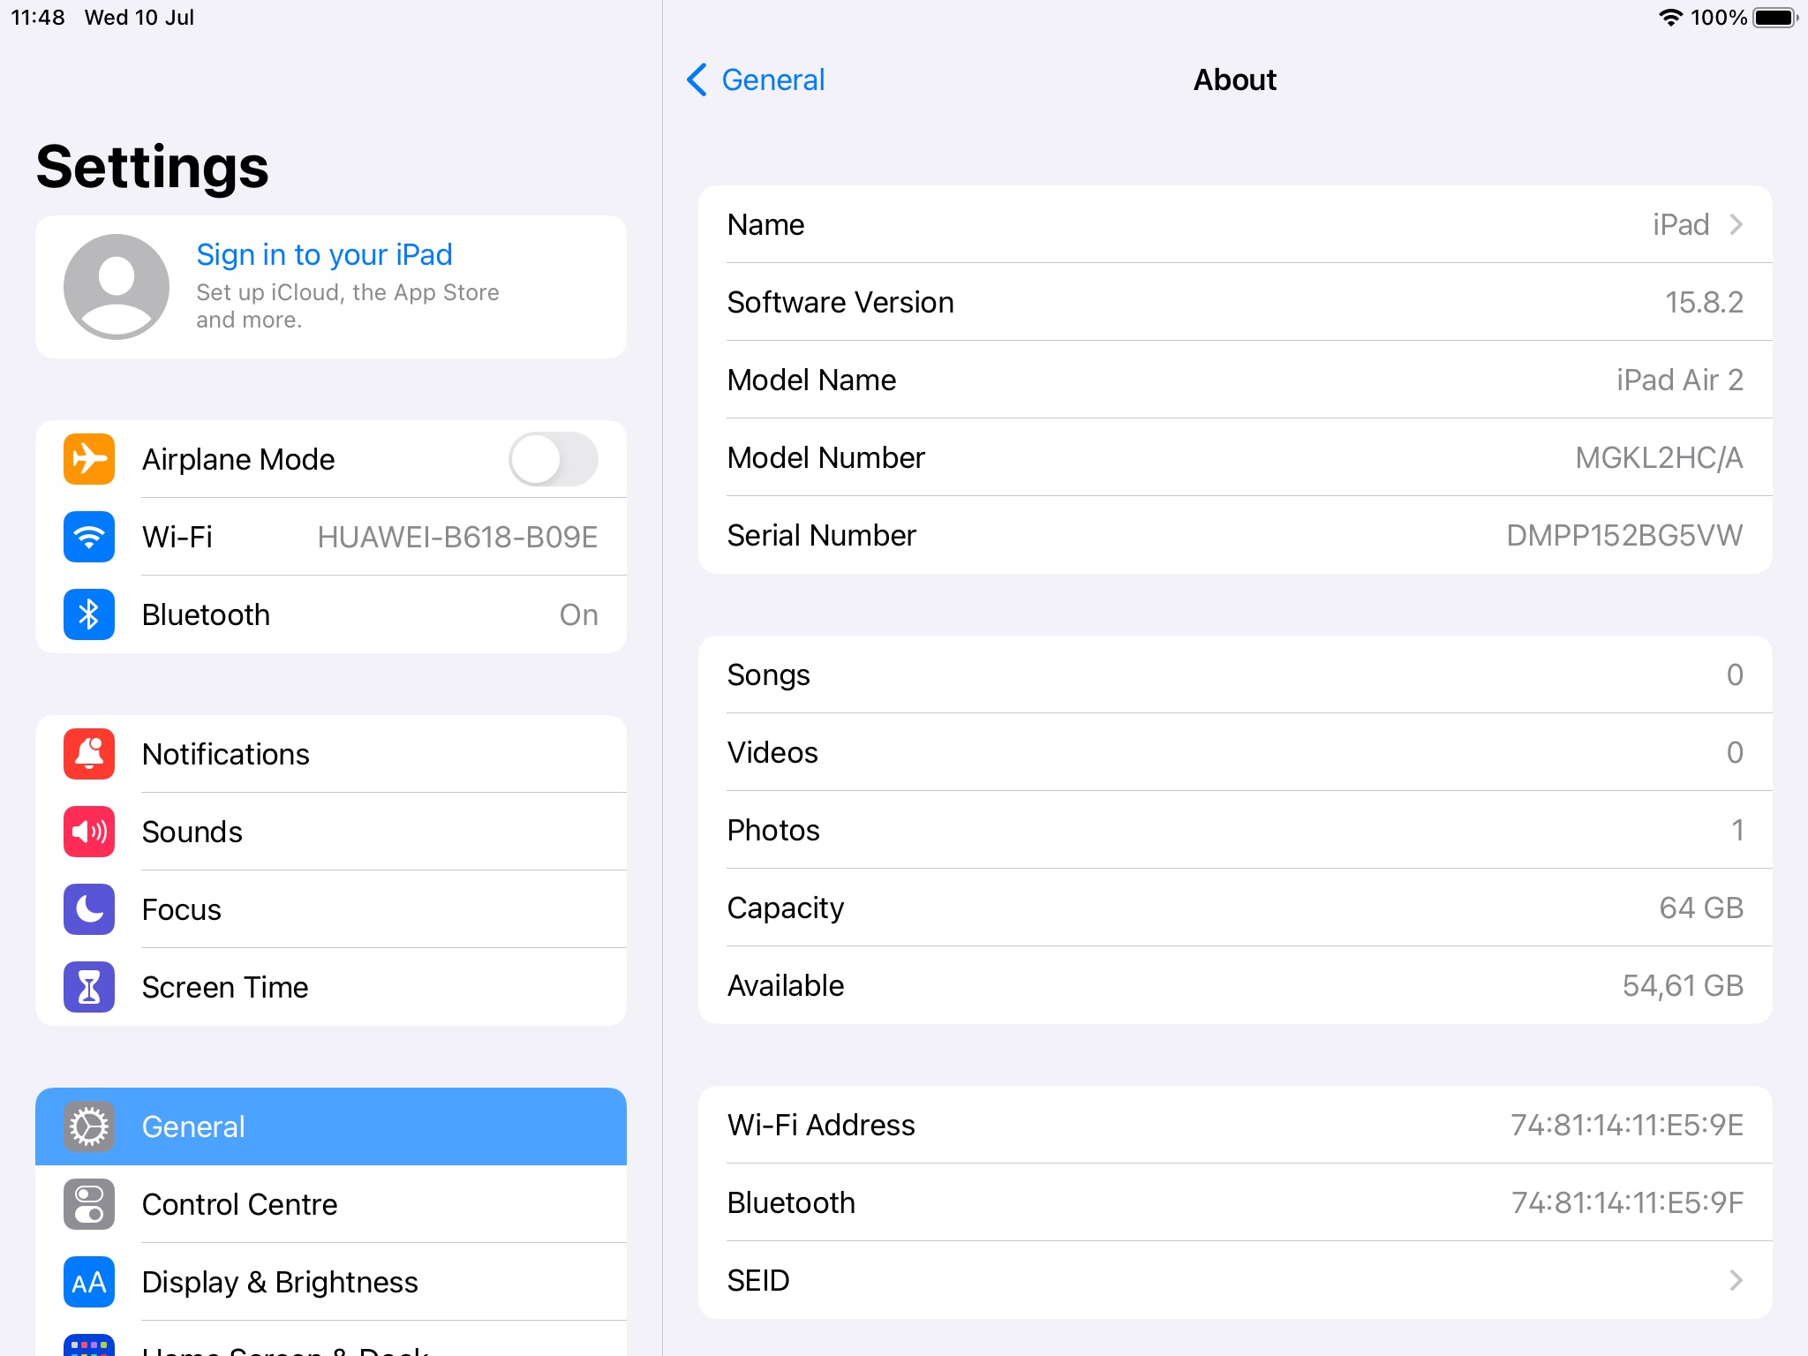Image resolution: width=1808 pixels, height=1356 pixels.
Task: Open Screen Time settings
Action: point(331,987)
